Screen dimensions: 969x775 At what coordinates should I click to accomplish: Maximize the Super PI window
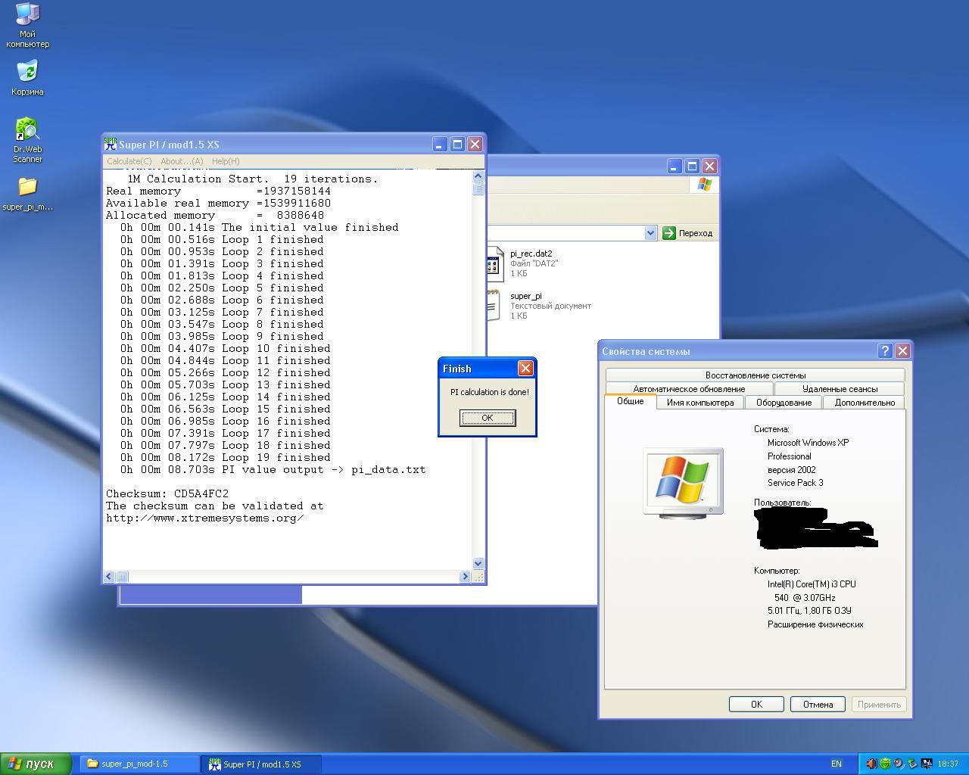pyautogui.click(x=457, y=145)
